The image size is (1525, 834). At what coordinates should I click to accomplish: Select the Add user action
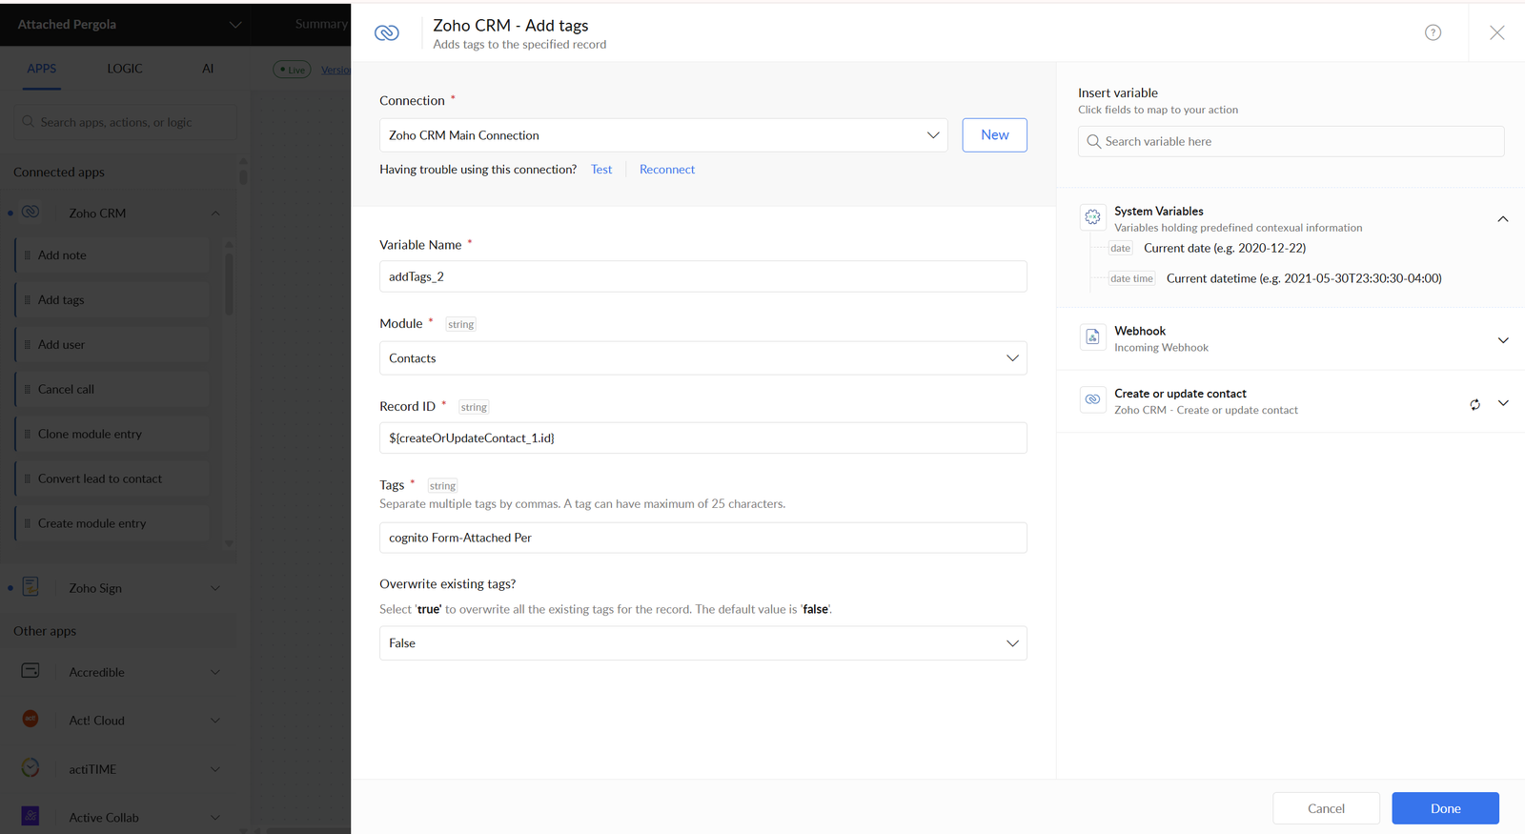(112, 345)
